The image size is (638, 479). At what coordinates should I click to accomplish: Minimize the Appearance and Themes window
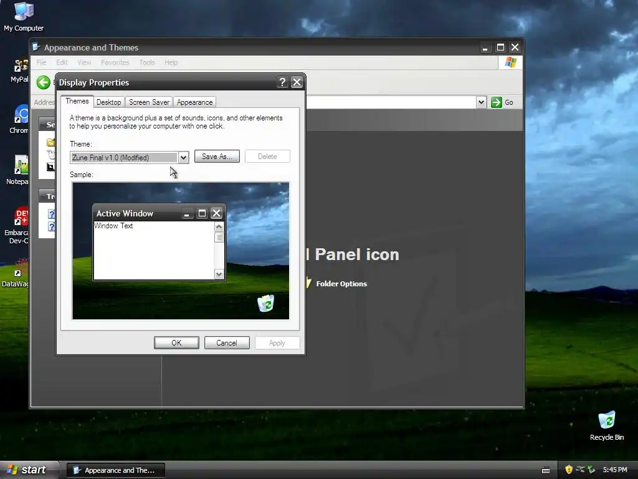tap(485, 47)
